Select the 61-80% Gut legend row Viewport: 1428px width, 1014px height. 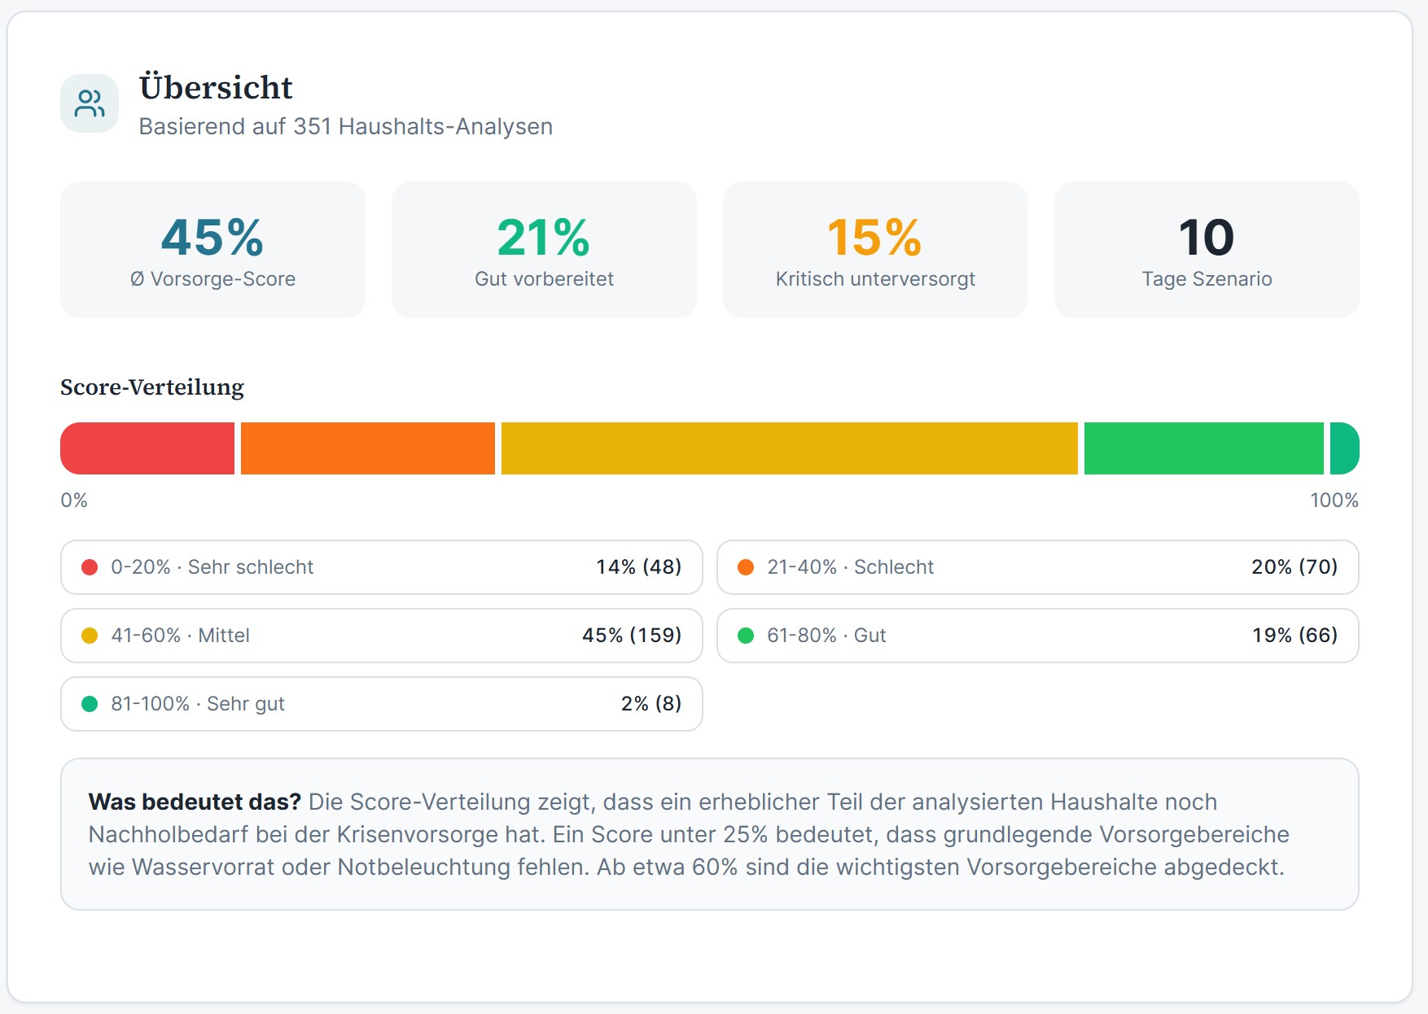(x=1037, y=636)
